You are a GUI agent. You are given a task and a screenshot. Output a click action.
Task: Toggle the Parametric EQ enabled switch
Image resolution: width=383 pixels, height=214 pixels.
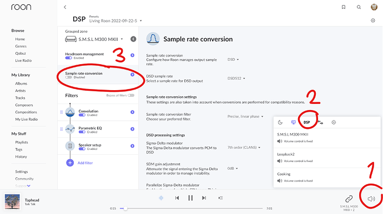[82, 132]
